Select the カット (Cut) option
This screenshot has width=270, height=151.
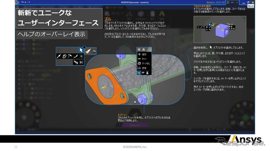pos(144,59)
